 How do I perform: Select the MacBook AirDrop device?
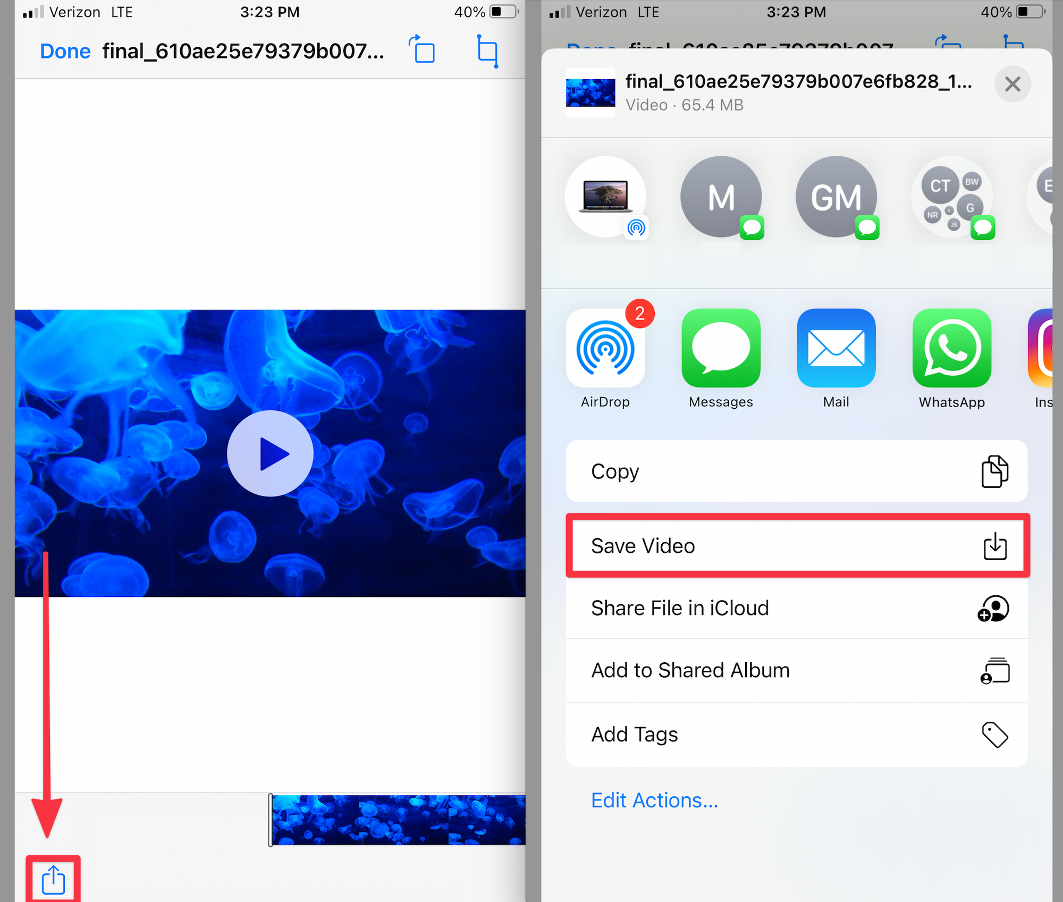pyautogui.click(x=605, y=197)
